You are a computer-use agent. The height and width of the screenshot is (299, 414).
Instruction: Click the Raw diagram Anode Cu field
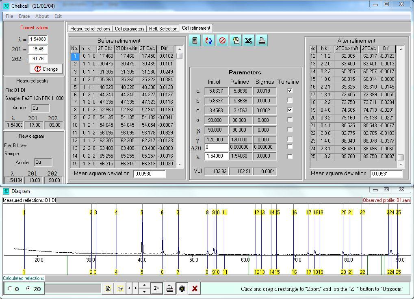point(43,162)
